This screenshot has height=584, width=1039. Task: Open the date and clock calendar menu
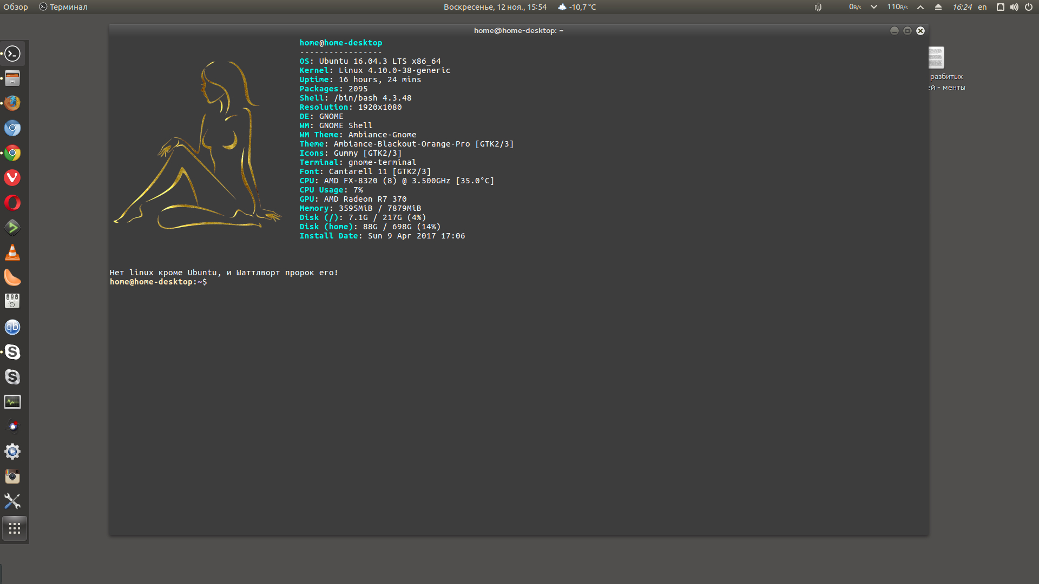click(x=495, y=7)
